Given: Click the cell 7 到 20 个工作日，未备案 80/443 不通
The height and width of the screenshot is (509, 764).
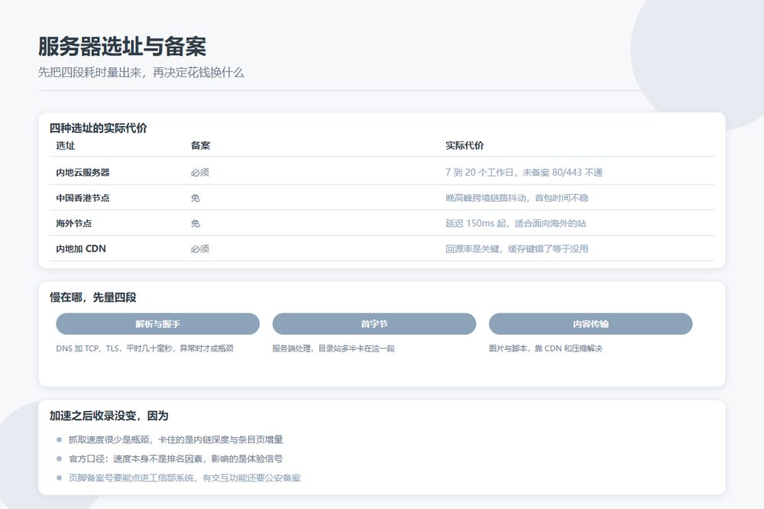Looking at the screenshot, I should point(524,172).
